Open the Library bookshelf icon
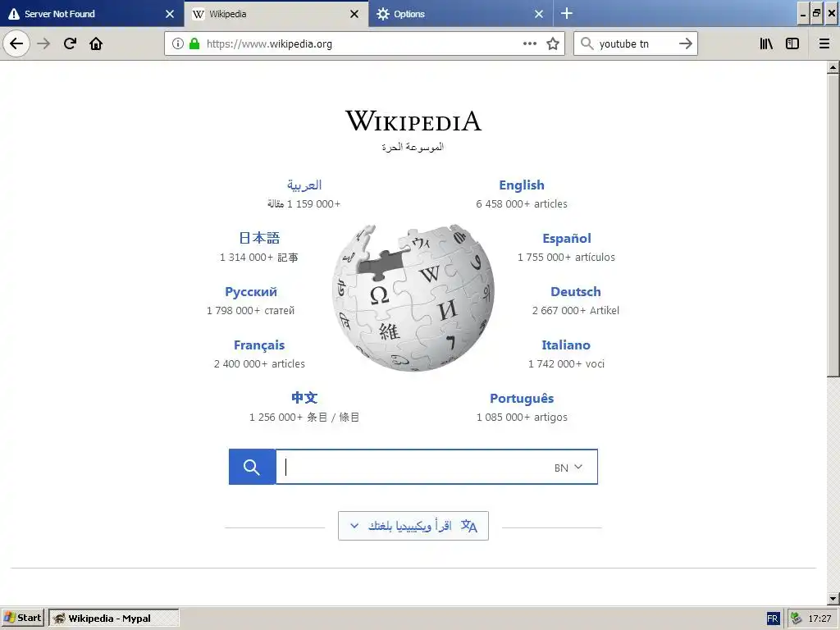Image resolution: width=840 pixels, height=630 pixels. (x=767, y=43)
